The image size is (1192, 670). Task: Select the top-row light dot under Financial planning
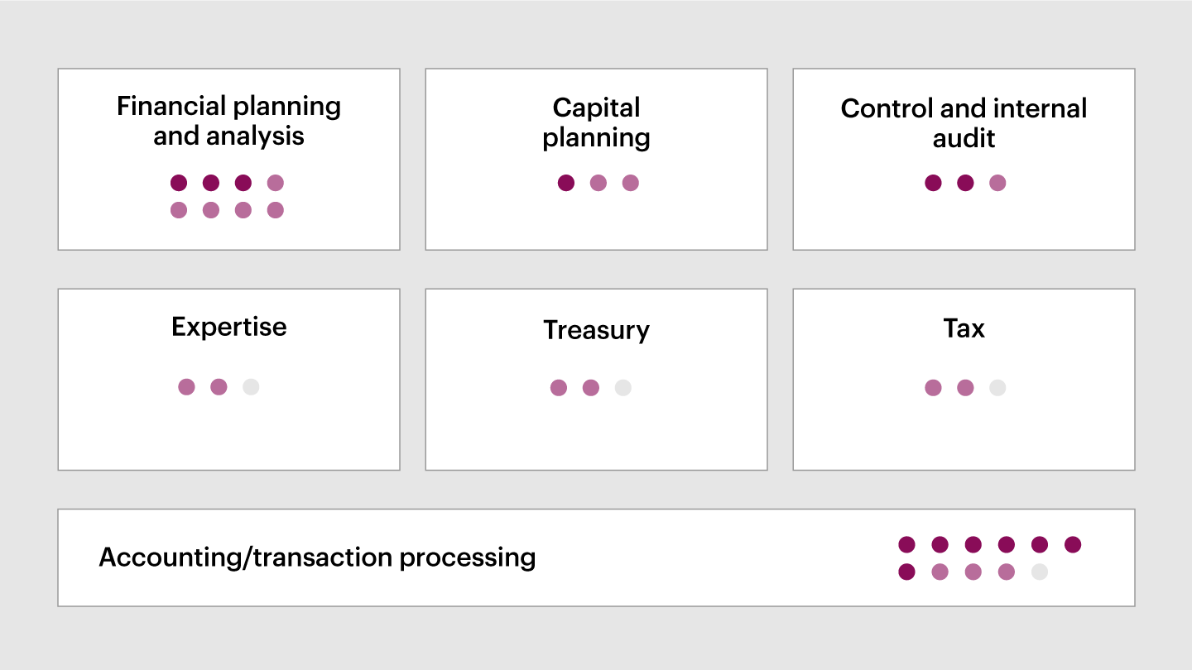(x=276, y=183)
